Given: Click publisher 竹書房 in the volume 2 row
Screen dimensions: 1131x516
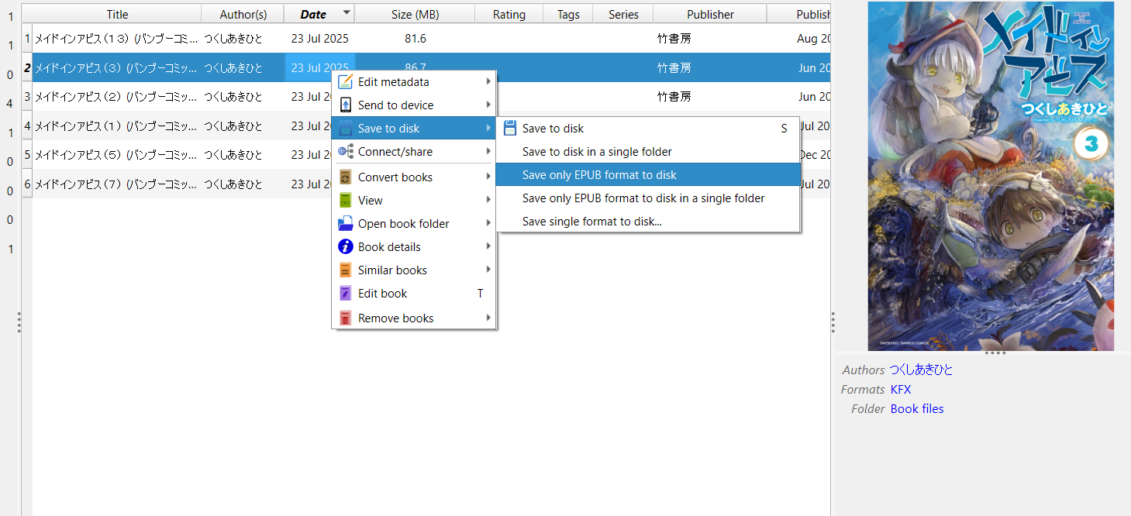Looking at the screenshot, I should [x=674, y=97].
